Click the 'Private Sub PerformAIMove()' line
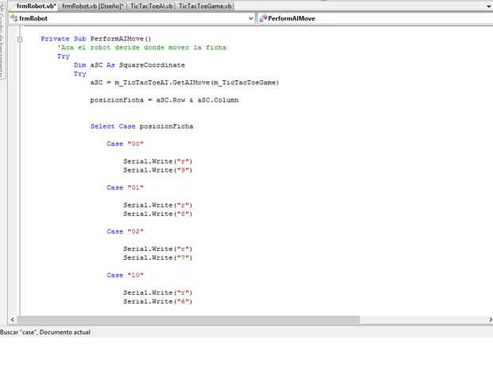 [x=96, y=39]
